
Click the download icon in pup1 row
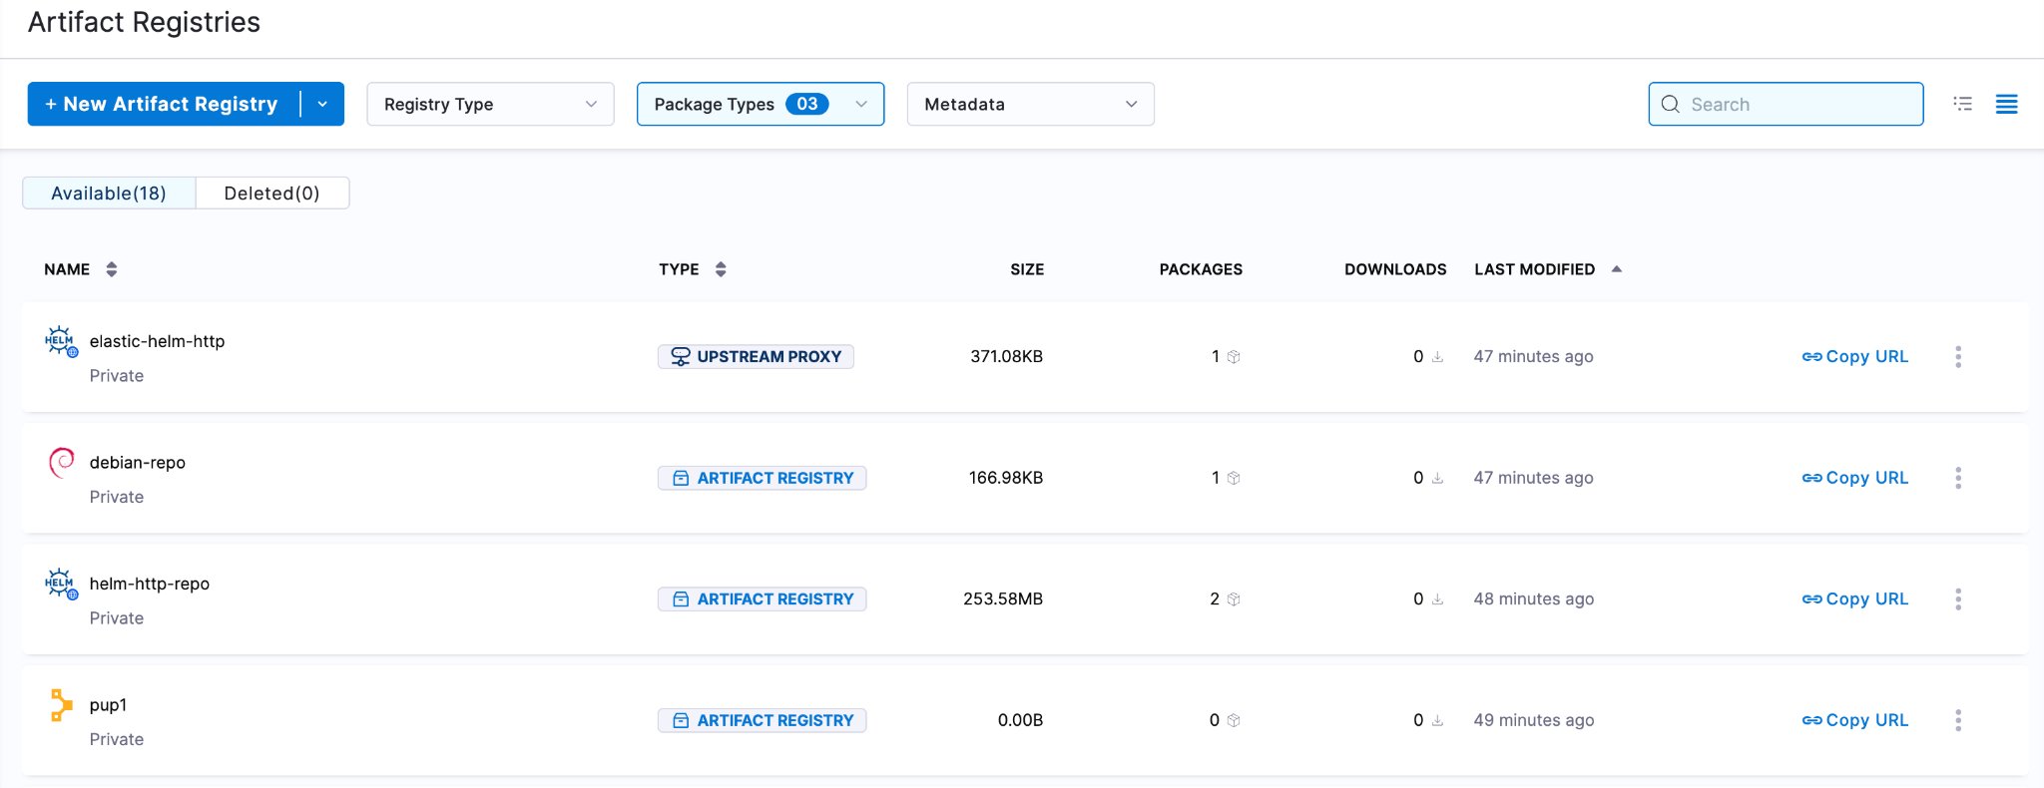1437,720
